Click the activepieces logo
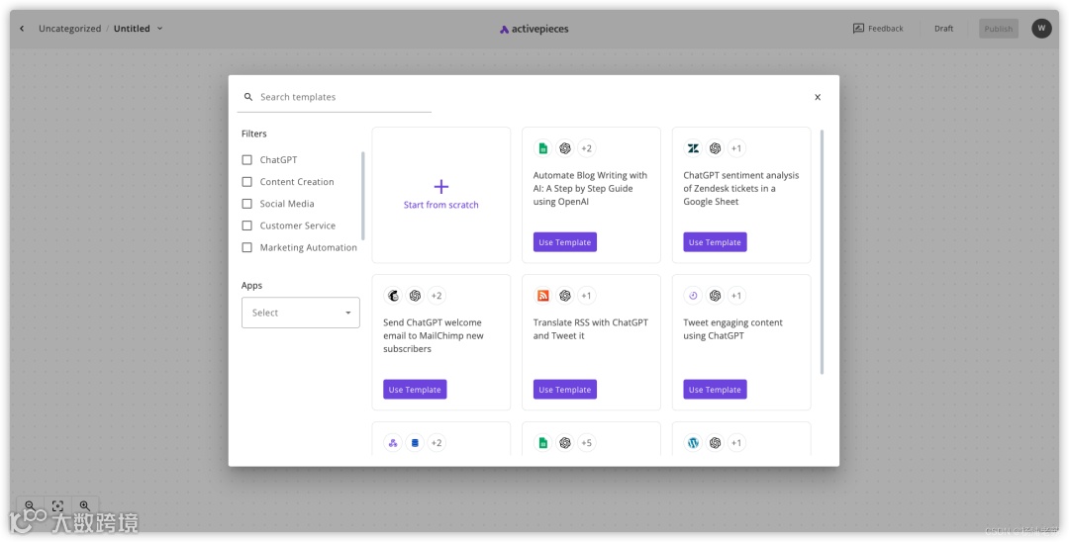This screenshot has width=1069, height=542. click(x=534, y=29)
